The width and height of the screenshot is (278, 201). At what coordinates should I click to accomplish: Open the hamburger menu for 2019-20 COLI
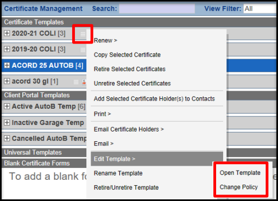coord(83,50)
